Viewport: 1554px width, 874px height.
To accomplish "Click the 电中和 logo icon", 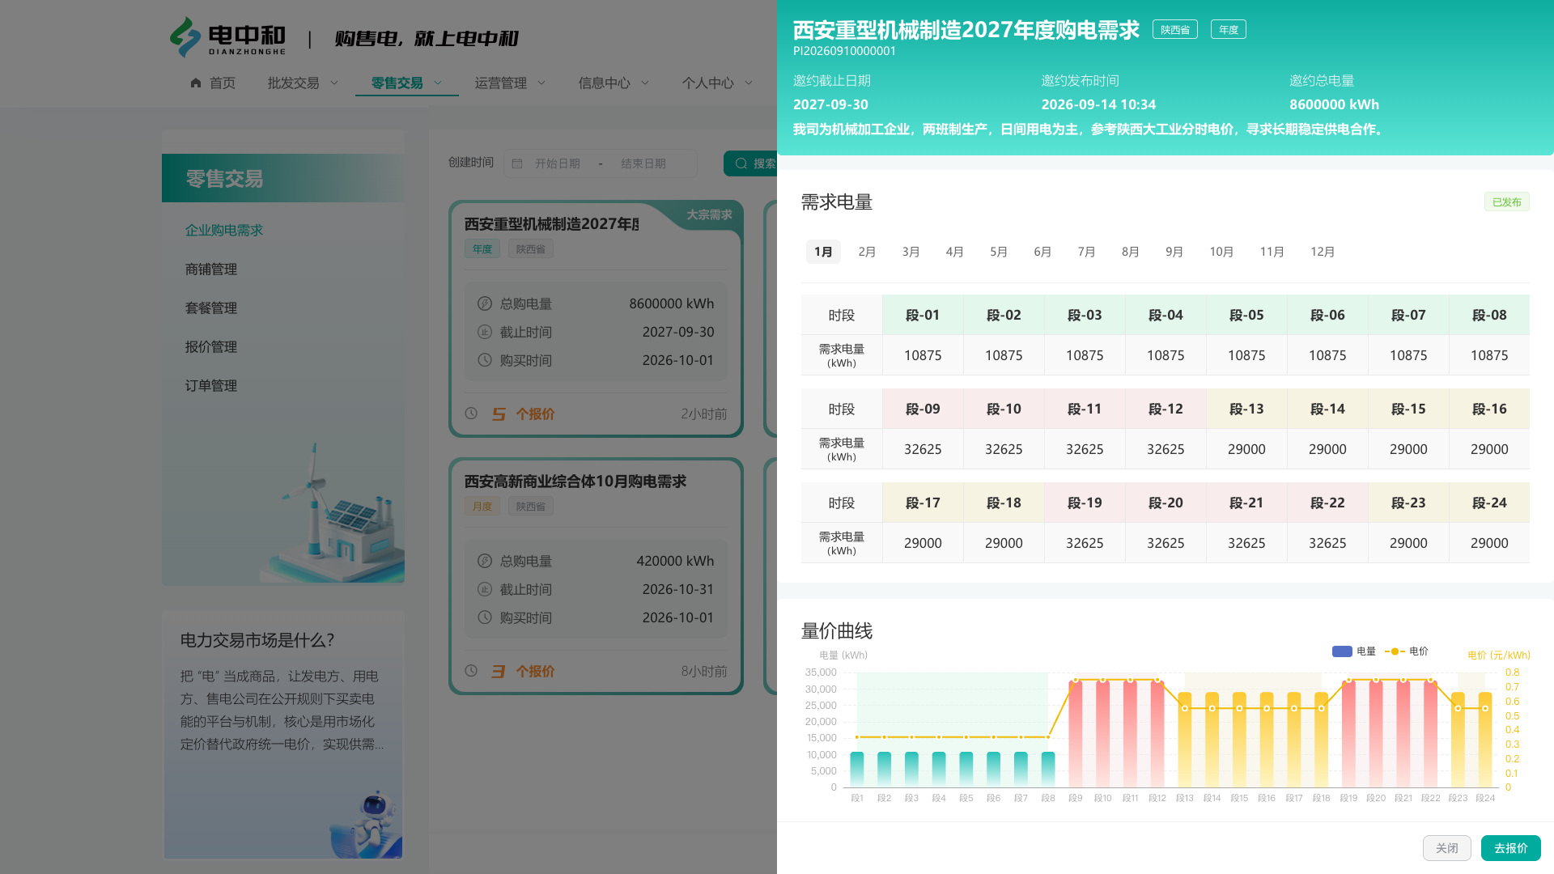I will tap(185, 37).
